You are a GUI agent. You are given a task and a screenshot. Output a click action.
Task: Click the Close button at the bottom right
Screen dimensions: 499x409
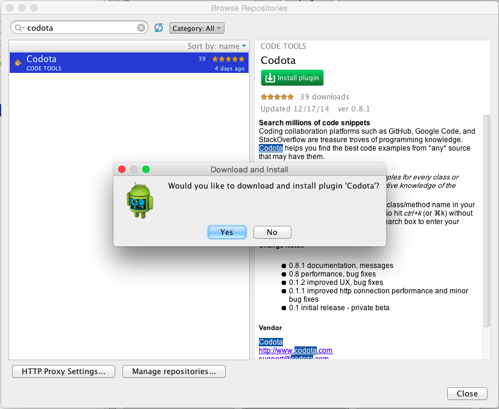[x=467, y=393]
